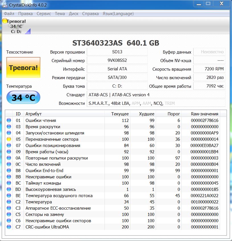Click the yellow Тревога! health status button

[23, 68]
